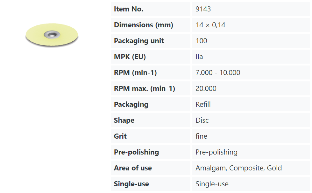Select the item number value 9143
The image size is (312, 193).
(x=203, y=9)
